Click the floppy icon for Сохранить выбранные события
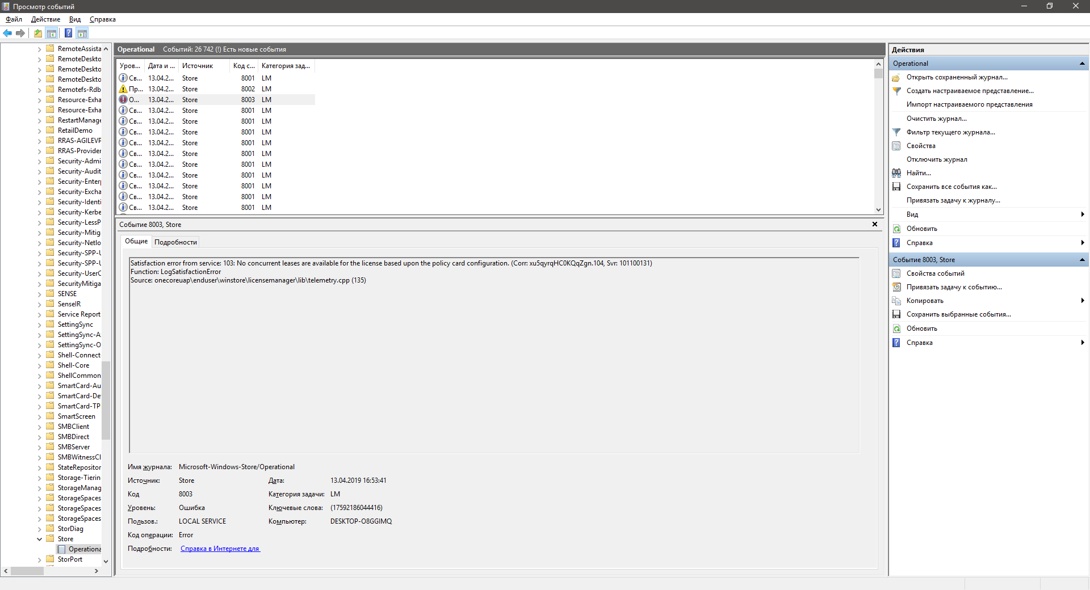This screenshot has width=1090, height=590. [896, 314]
